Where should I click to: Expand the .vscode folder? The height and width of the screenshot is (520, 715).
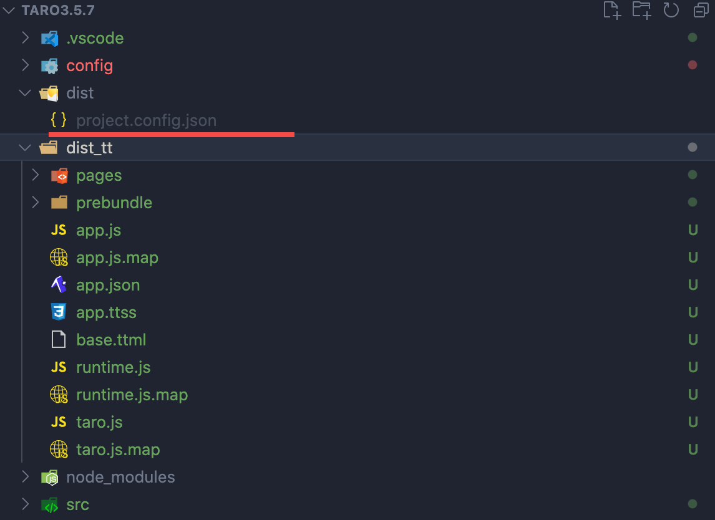click(25, 37)
